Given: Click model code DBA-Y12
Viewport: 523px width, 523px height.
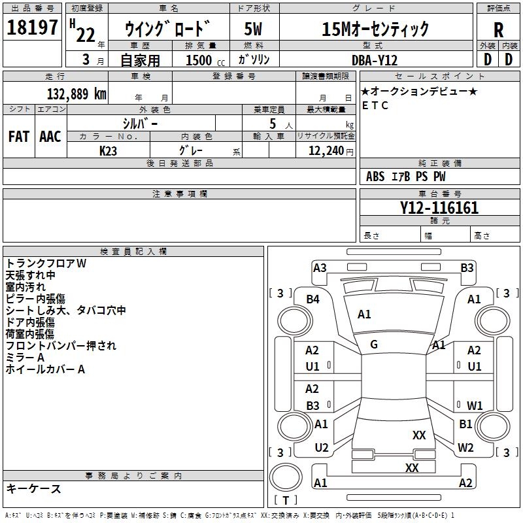Looking at the screenshot, I should pos(375,60).
